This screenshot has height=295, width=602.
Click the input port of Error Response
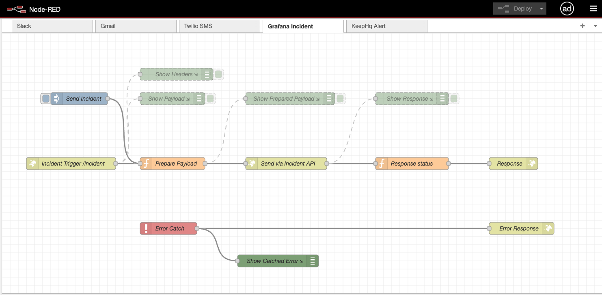[x=489, y=228]
